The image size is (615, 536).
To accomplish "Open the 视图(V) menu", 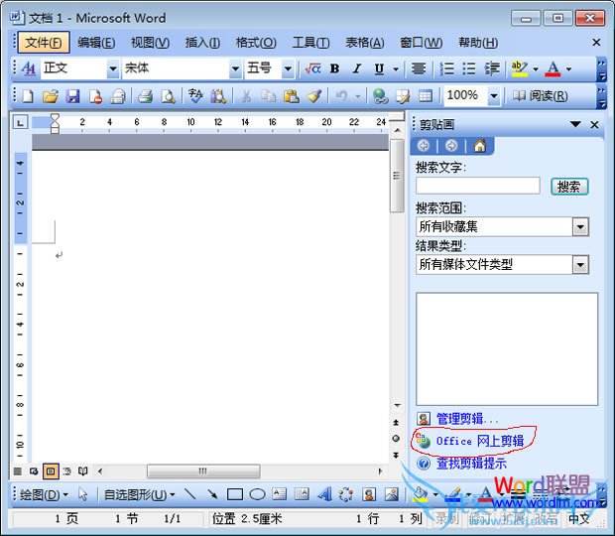I will tap(150, 43).
